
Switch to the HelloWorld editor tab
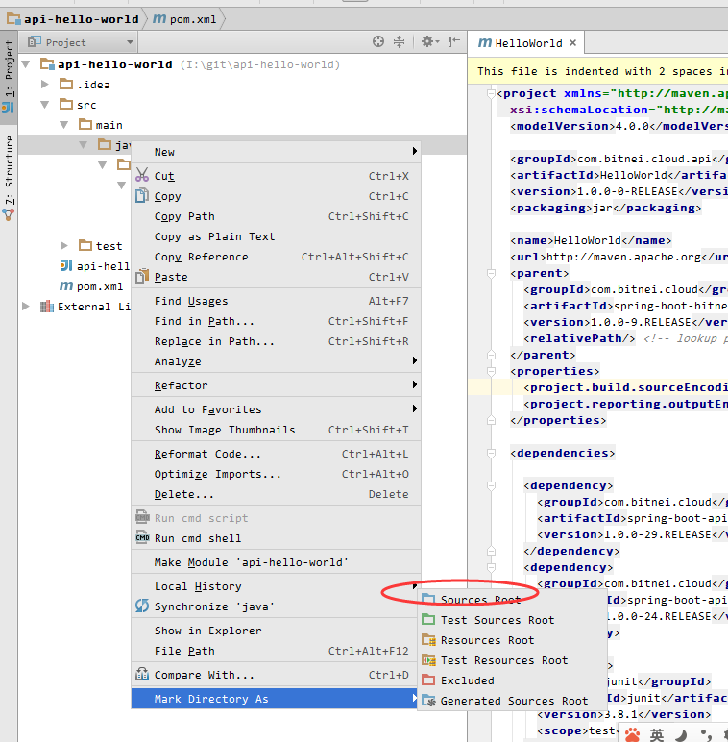(526, 43)
